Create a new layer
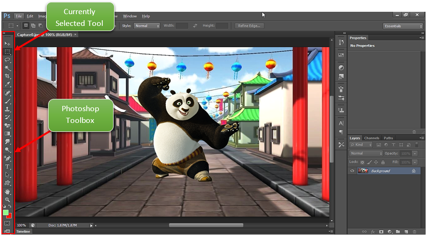426x235 pixels. tap(407, 232)
